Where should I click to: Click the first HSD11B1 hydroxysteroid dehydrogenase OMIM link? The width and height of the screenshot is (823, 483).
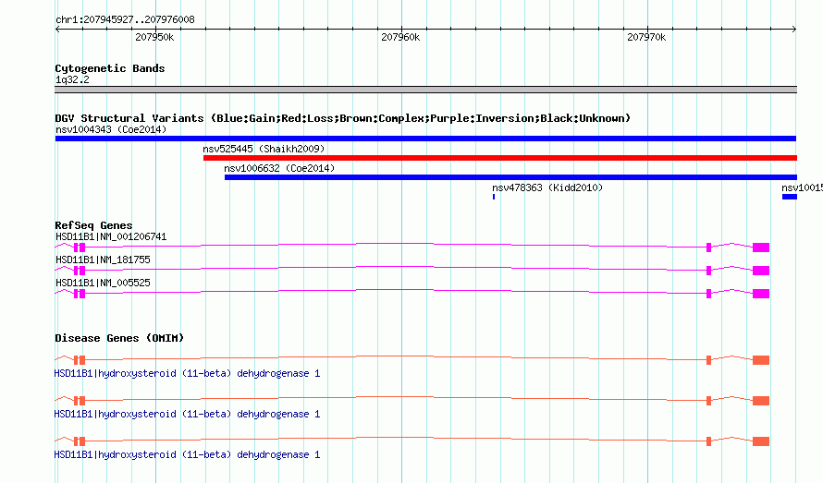[187, 373]
